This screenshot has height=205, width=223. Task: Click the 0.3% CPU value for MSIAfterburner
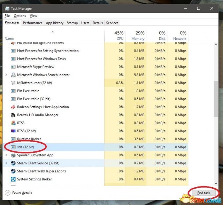pos(120,83)
